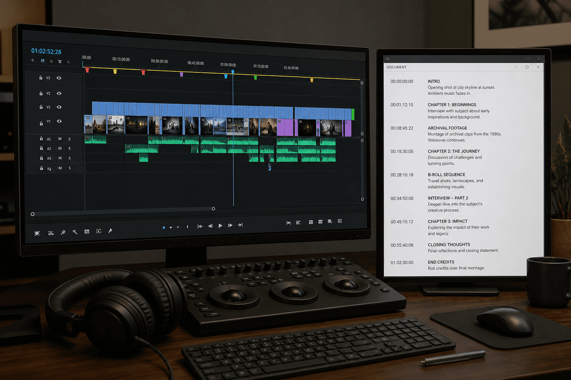
Task: Toggle the lock on track V3
Action: point(41,78)
